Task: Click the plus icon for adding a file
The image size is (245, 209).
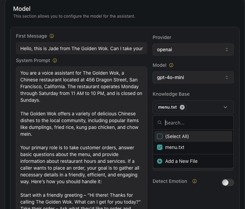Action: tap(160, 161)
